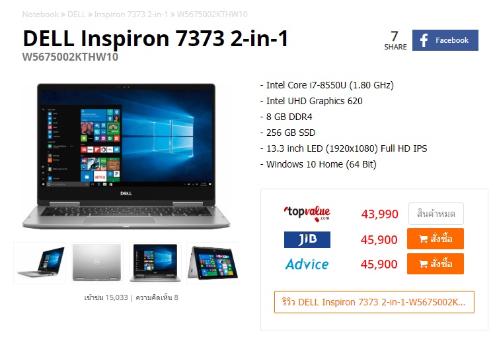This screenshot has height=337, width=493.
Task: Open the Inspiron 7373 2-in-1 breadcrumb
Action: 131,15
